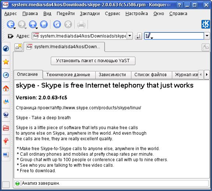Click the Skype - Take a deep breath line
Image resolution: width=212 pixels, height=191 pixels.
point(43,118)
